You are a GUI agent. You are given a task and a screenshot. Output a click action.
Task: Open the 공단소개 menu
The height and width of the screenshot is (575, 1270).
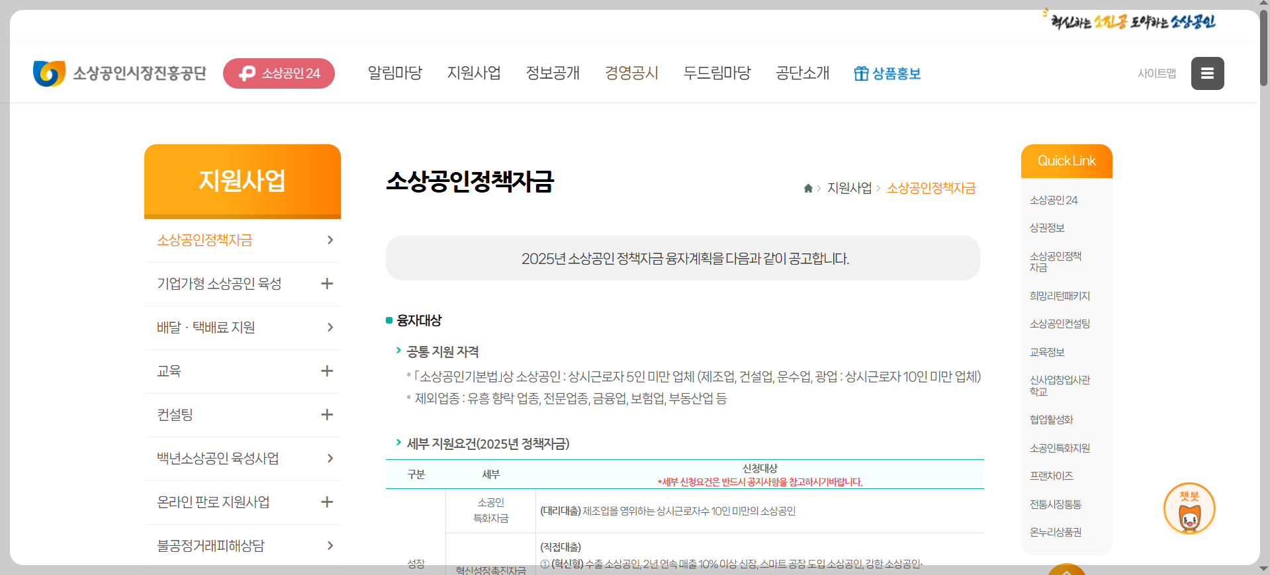point(803,73)
